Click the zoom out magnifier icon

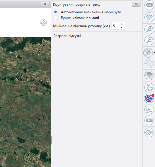coord(149,40)
